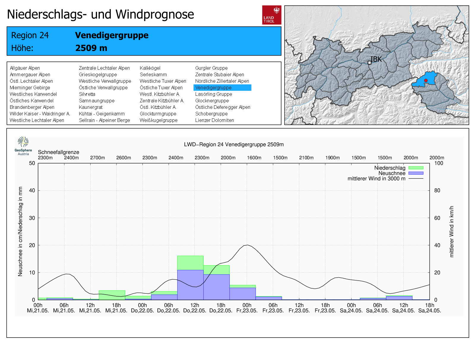This screenshot has width=475, height=342.
Task: Choose Glocknergruppe from region list
Action: pyautogui.click(x=212, y=101)
